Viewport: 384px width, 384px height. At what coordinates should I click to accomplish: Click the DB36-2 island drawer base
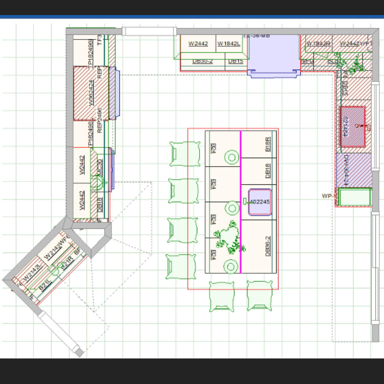259,246
